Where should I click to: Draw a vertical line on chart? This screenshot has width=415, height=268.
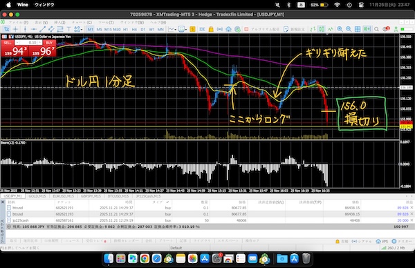pyautogui.click(x=25, y=29)
